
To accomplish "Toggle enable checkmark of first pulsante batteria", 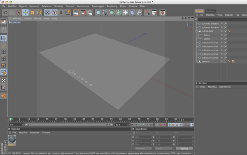I will click(226, 23).
